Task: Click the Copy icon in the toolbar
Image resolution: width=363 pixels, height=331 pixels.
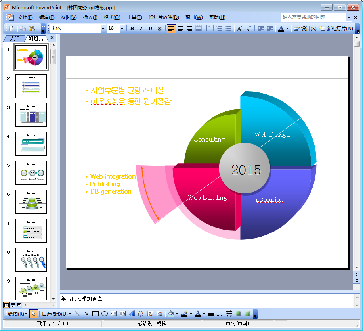Action: pyautogui.click(x=23, y=29)
